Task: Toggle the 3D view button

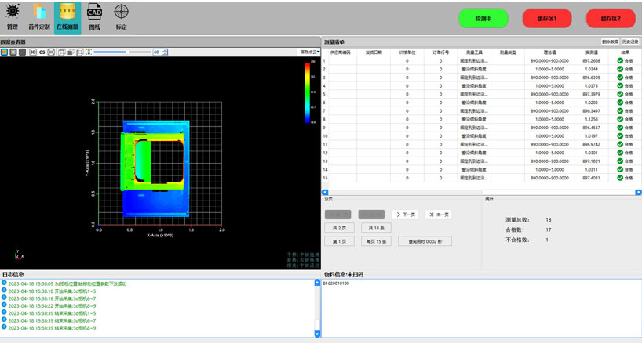Action: [32, 52]
